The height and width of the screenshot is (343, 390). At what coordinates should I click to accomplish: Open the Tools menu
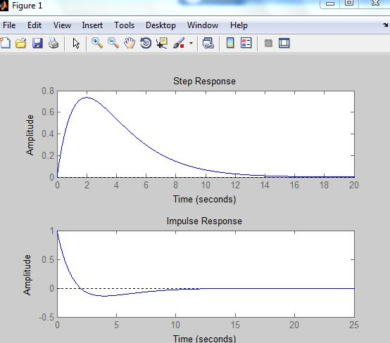coord(125,25)
